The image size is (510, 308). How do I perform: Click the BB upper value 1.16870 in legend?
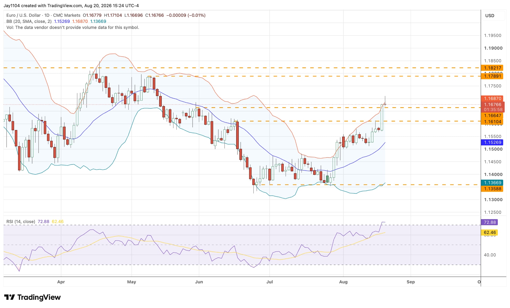80,21
